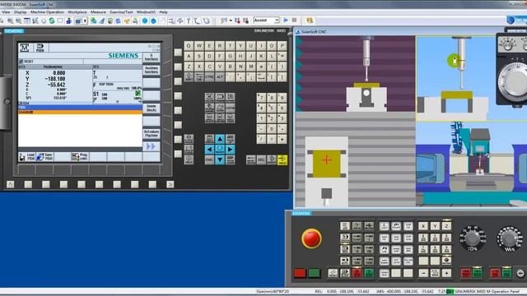This screenshot has height=296, width=527.
Task: Adjust the feed rate override rotary knob
Action: click(509, 238)
